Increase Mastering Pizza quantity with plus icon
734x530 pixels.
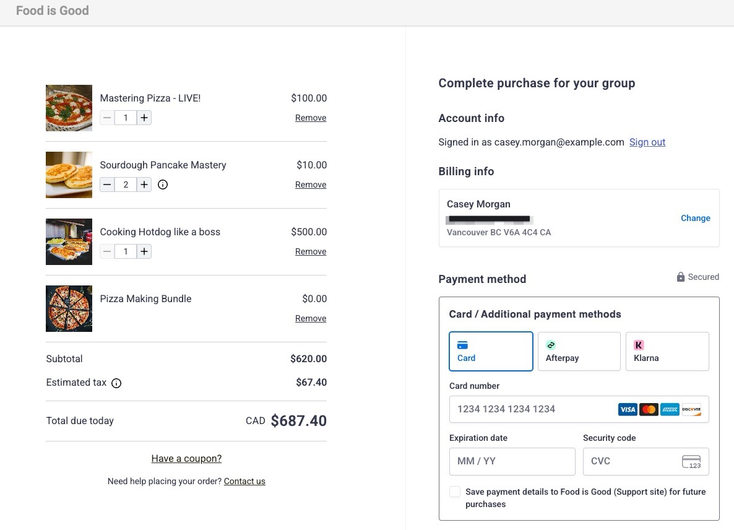coord(144,118)
